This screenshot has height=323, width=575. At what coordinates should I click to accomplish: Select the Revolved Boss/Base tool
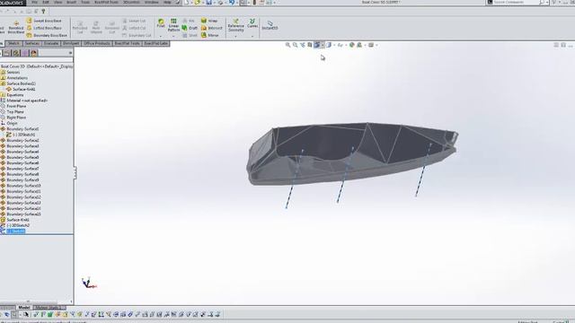[16, 28]
